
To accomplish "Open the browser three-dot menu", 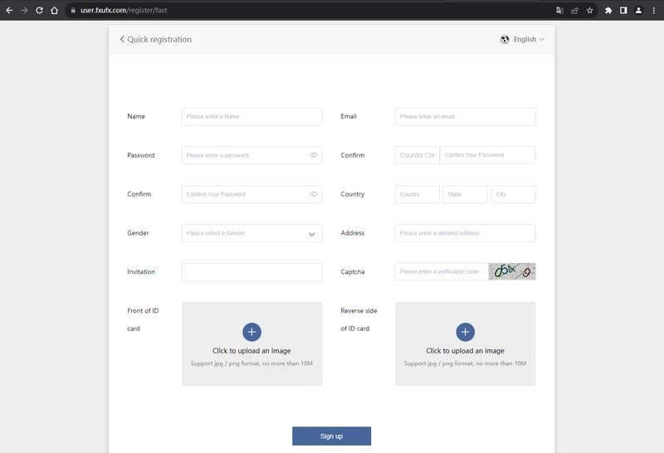I will 654,10.
